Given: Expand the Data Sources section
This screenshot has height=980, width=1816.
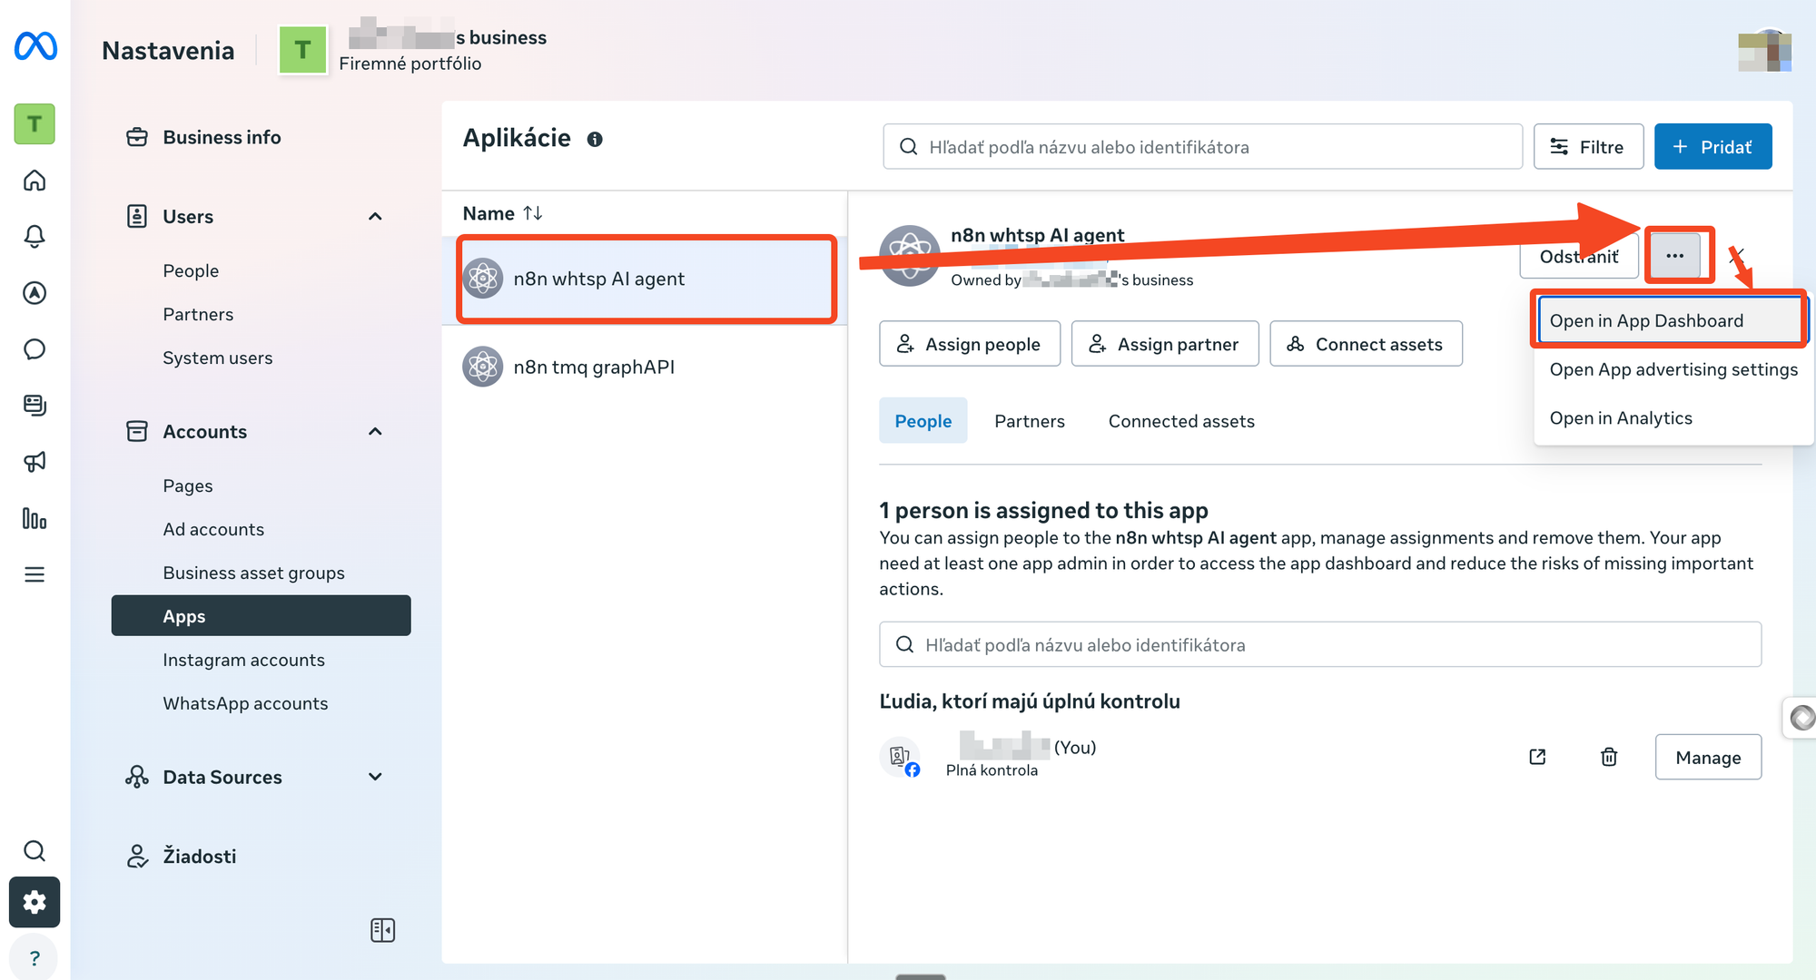Looking at the screenshot, I should click(x=375, y=778).
